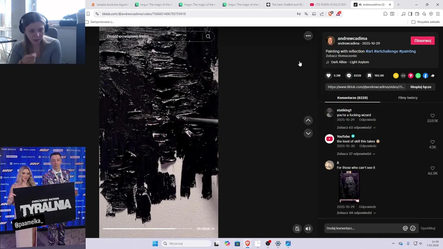Open 'Wszystkie zakładki' bookmarks folder
Screen dimensions: 443x249
(x=426, y=22)
